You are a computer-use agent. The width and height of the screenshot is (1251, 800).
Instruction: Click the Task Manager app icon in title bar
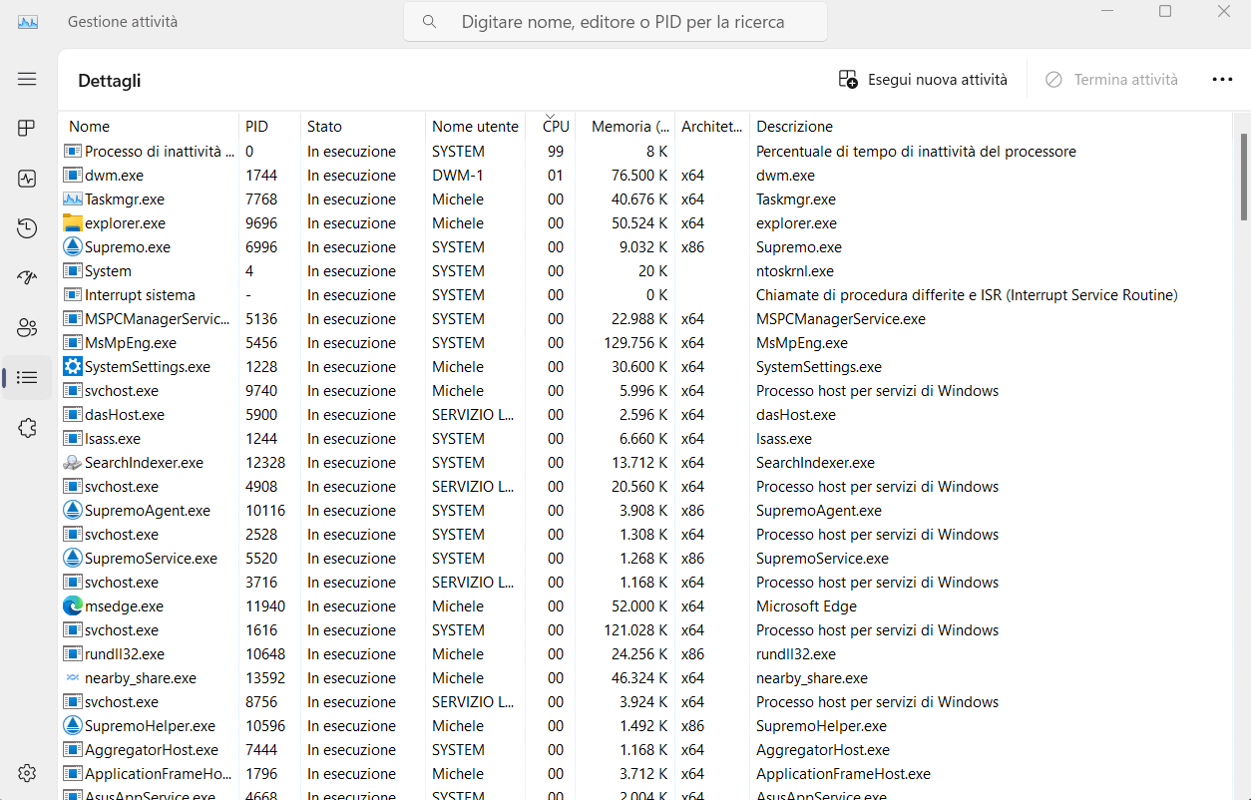28,21
